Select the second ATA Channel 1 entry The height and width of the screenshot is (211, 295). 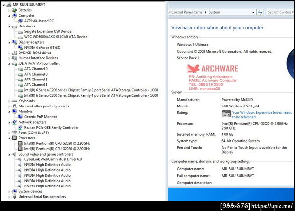coord(35,85)
